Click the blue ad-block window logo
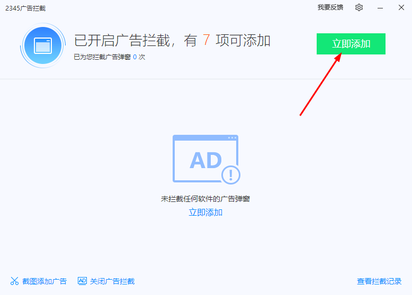The width and height of the screenshot is (412, 295). [x=43, y=45]
